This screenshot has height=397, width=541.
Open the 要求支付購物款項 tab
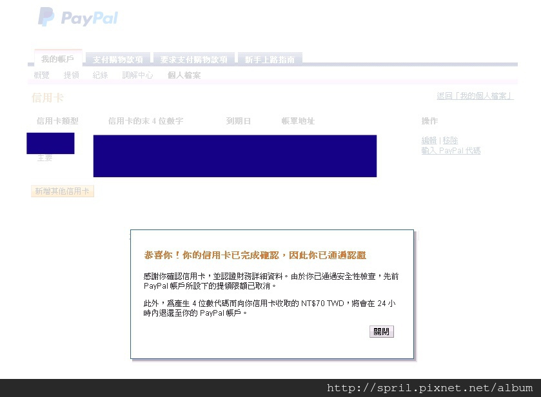tap(194, 60)
